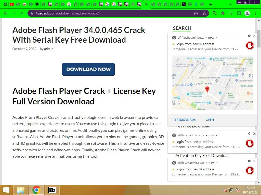This screenshot has height=195, width=261.
Task: Click the forward navigation arrow
Action: pyautogui.click(x=14, y=13)
